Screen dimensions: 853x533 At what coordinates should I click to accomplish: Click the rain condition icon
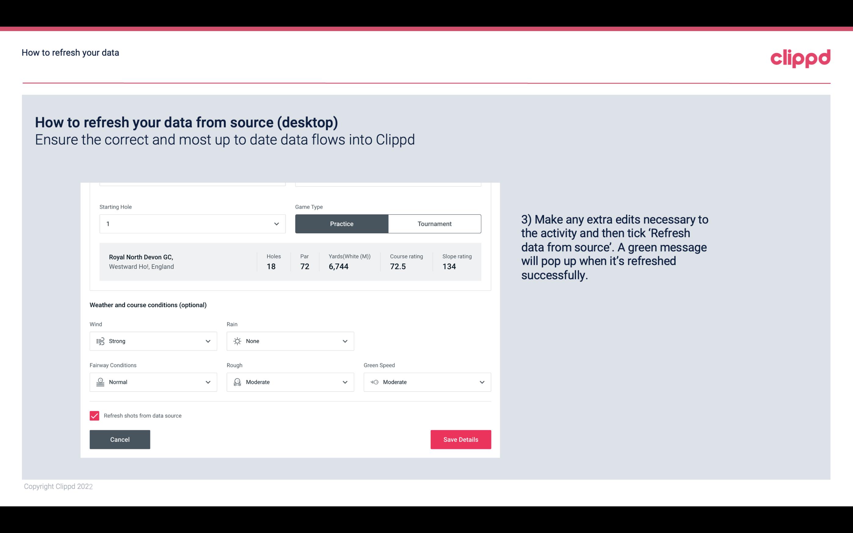click(237, 341)
